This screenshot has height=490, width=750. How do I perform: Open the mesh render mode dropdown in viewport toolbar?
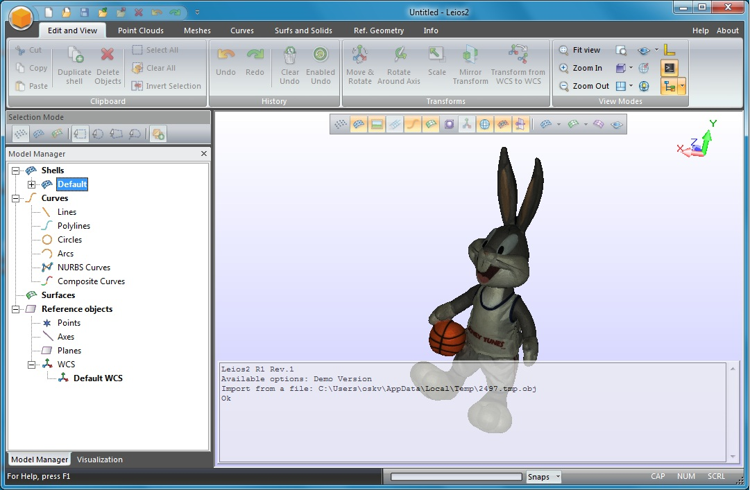tap(559, 125)
